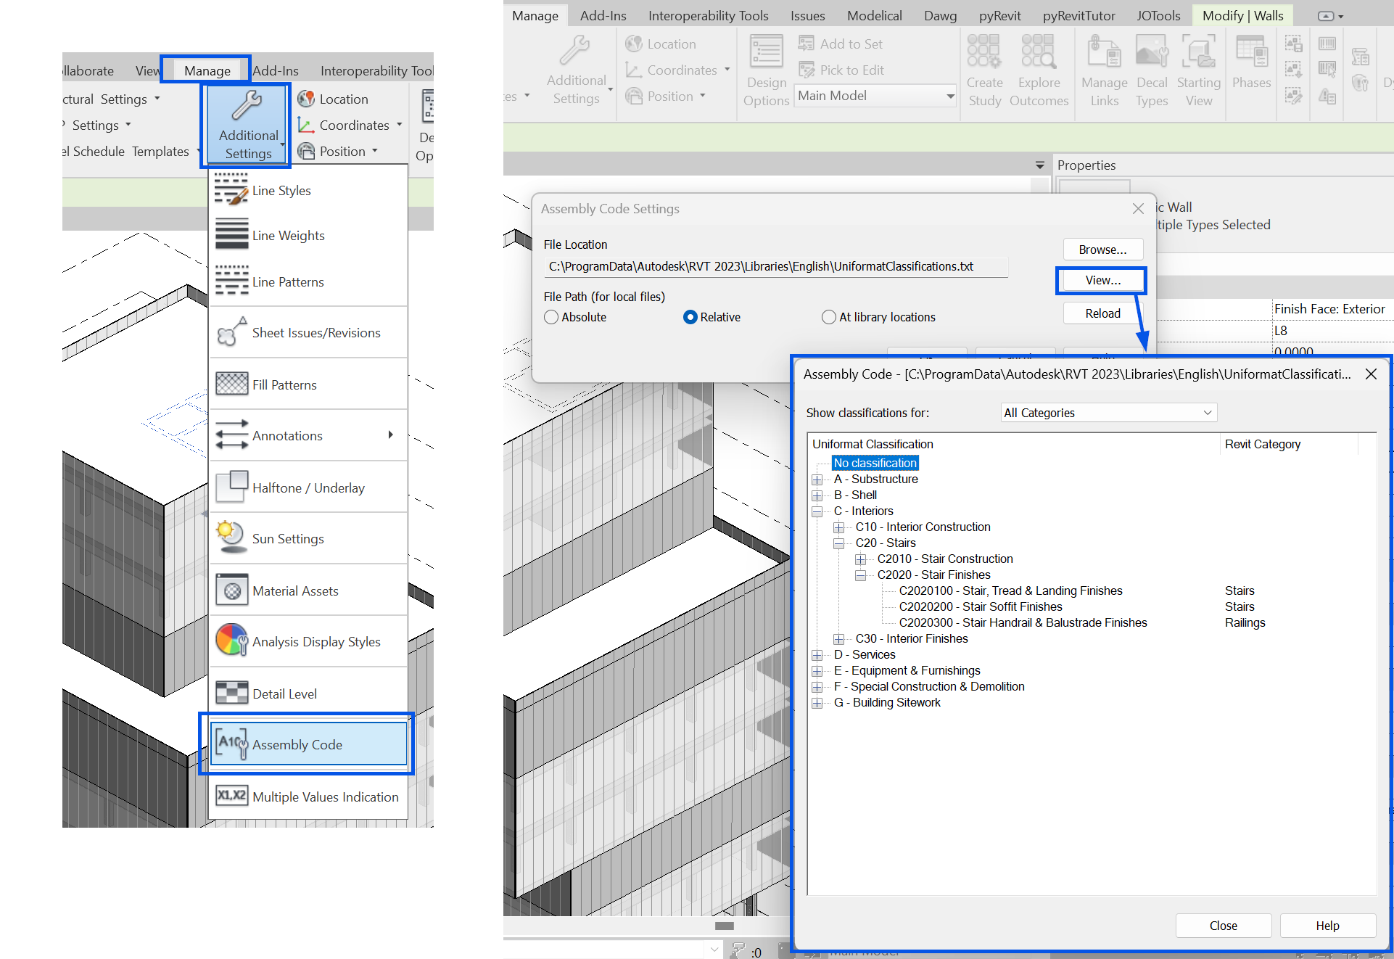The image size is (1394, 959).
Task: Click Design Options icon in right ribbon
Action: (x=766, y=52)
